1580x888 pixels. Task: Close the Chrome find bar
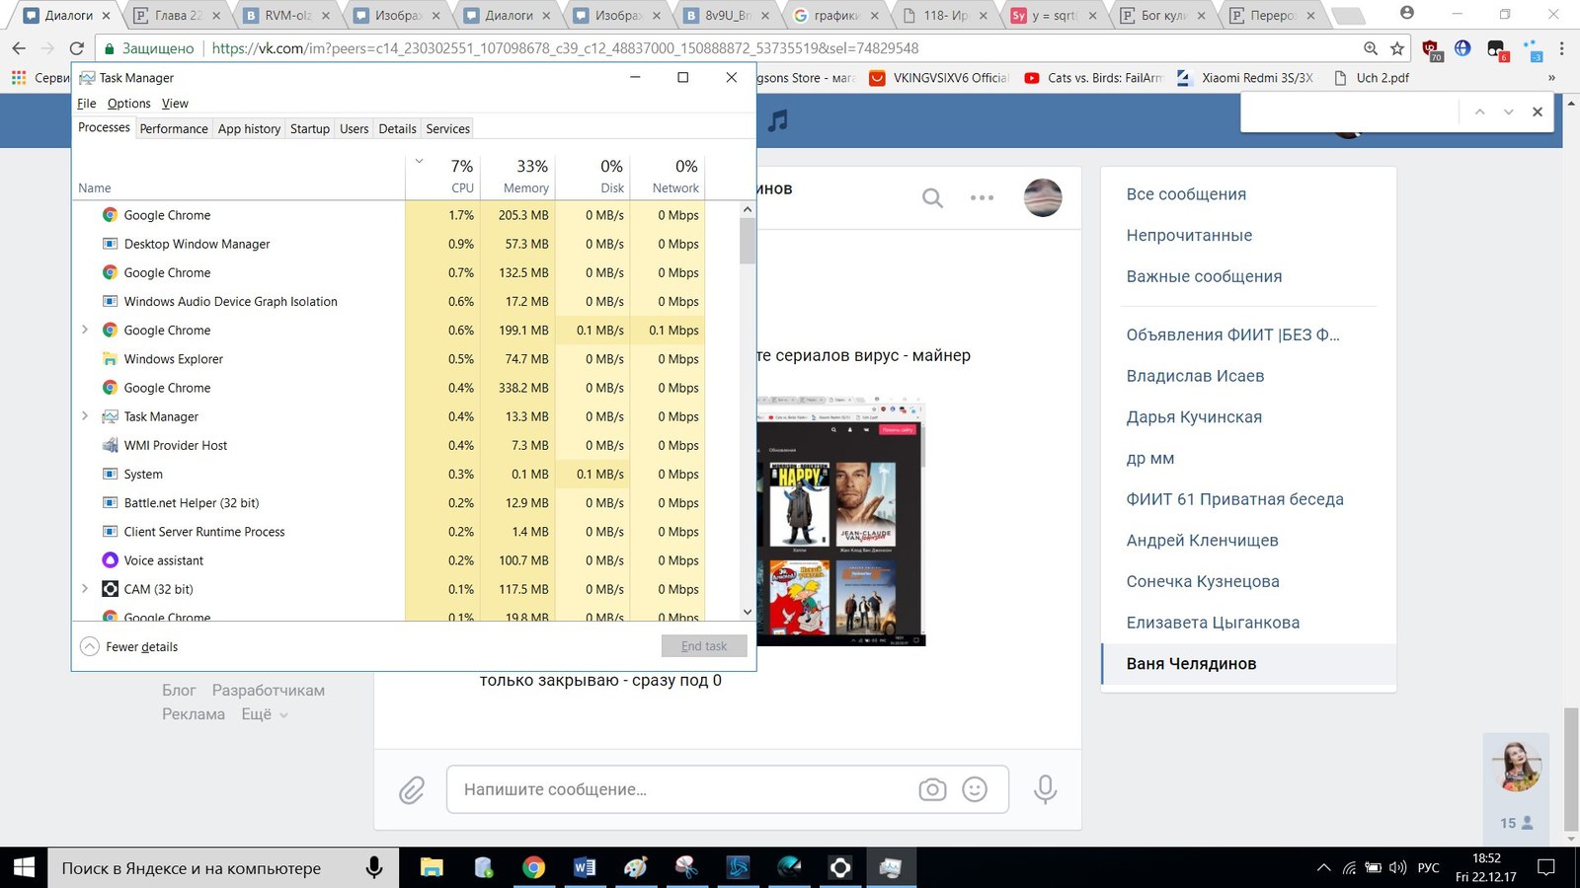coord(1537,112)
